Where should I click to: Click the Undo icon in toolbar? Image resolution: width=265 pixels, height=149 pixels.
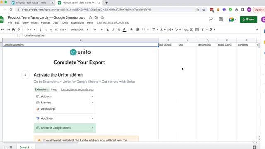tap(2, 30)
